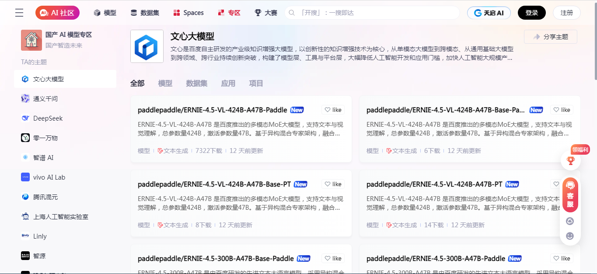Click the 通义千问 sidebar logo icon
This screenshot has width=597, height=274.
coord(25,99)
